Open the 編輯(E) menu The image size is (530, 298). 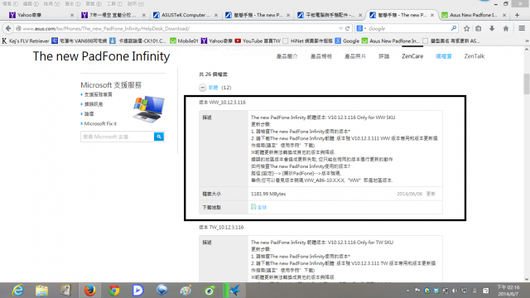pyautogui.click(x=31, y=3)
